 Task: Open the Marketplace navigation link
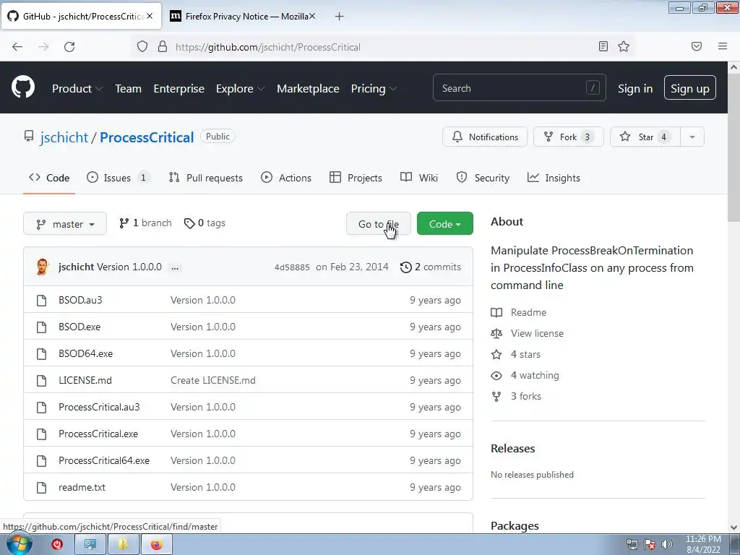(x=308, y=89)
